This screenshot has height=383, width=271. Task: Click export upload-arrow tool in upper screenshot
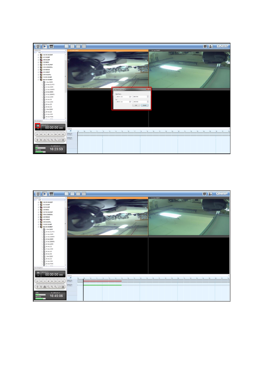tap(45, 140)
